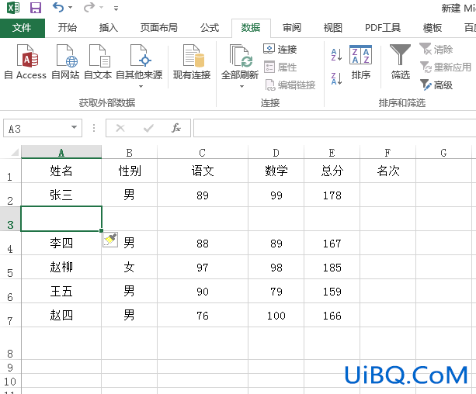The width and height of the screenshot is (476, 394).
Task: Open the Customize Quick Access Toolbar dropdown
Action: pyautogui.click(x=116, y=9)
